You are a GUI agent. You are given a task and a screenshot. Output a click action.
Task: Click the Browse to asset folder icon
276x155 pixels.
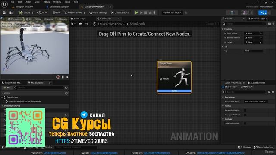(x=11, y=12)
